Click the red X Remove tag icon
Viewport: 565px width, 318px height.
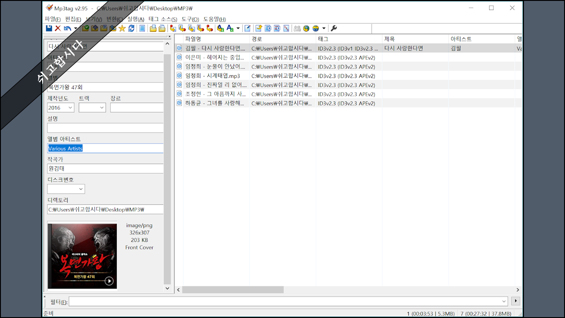58,28
